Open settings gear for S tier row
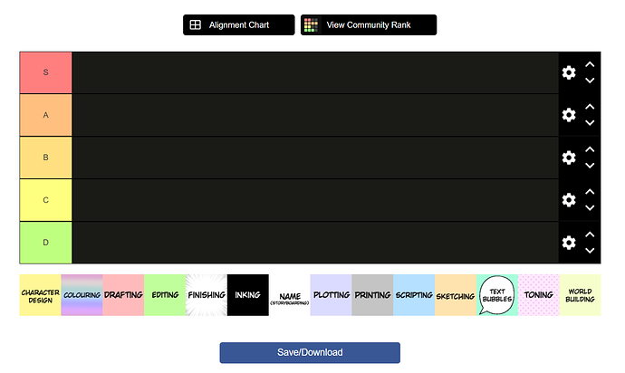 (569, 72)
